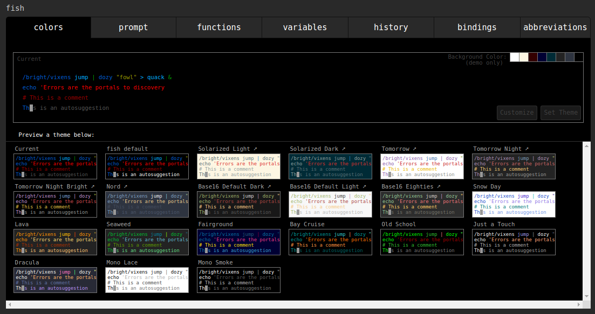Select the Dracula theme preview
595x314 pixels.
[55, 280]
